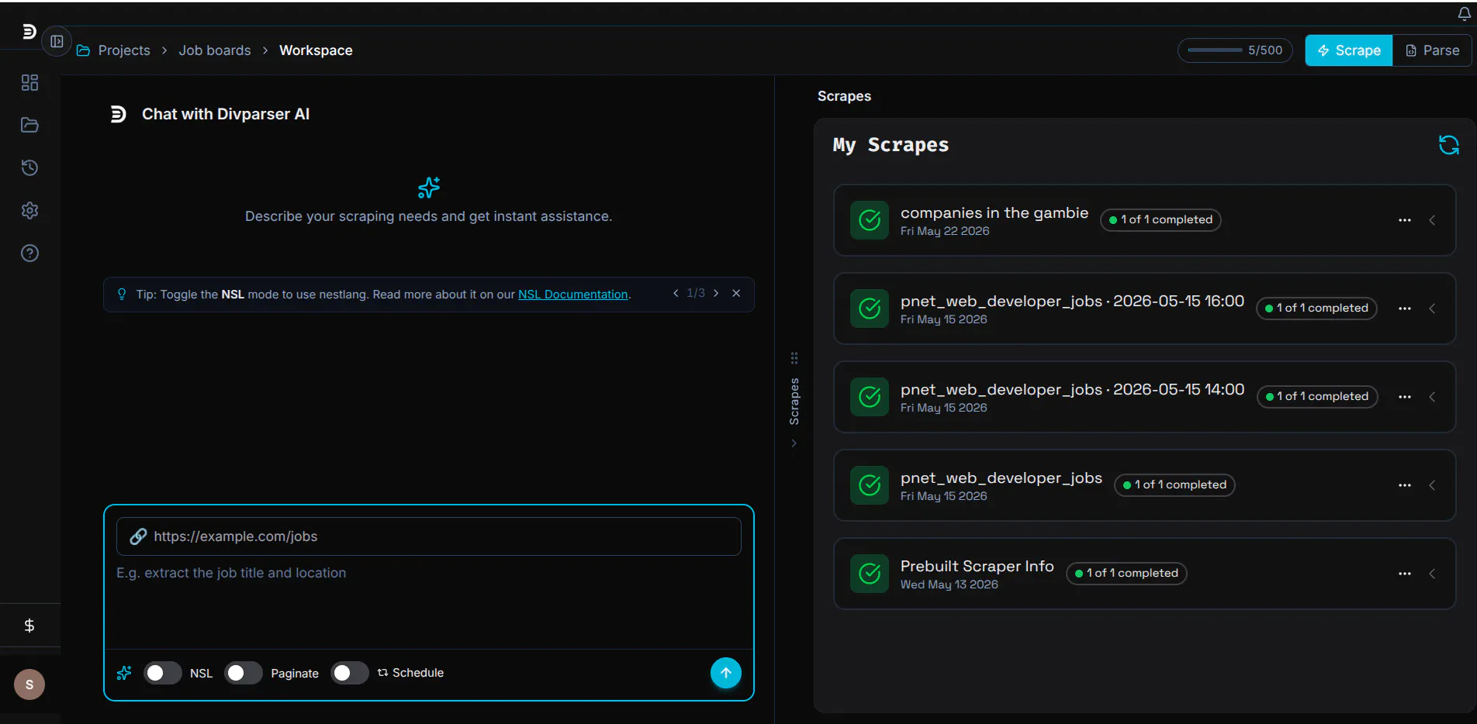The width and height of the screenshot is (1477, 724).
Task: Click the completed badge for pnet 16:00 scrape
Action: click(x=1316, y=309)
